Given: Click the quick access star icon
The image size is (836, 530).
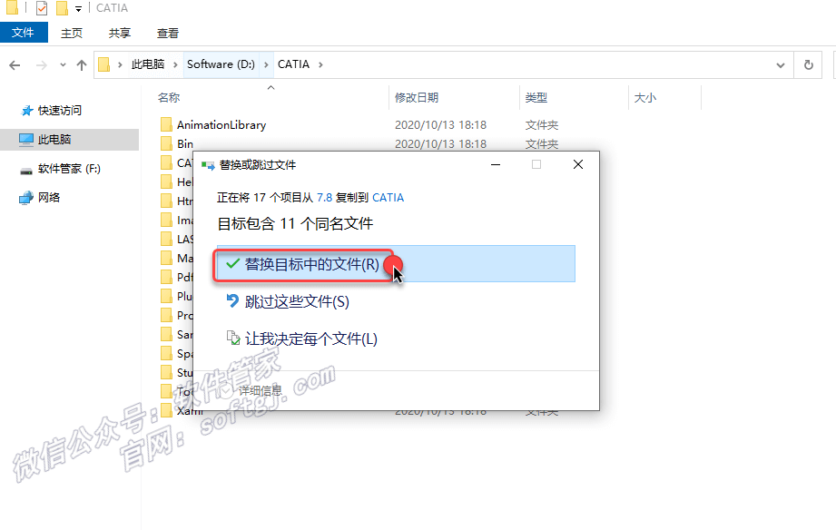Looking at the screenshot, I should point(26,111).
